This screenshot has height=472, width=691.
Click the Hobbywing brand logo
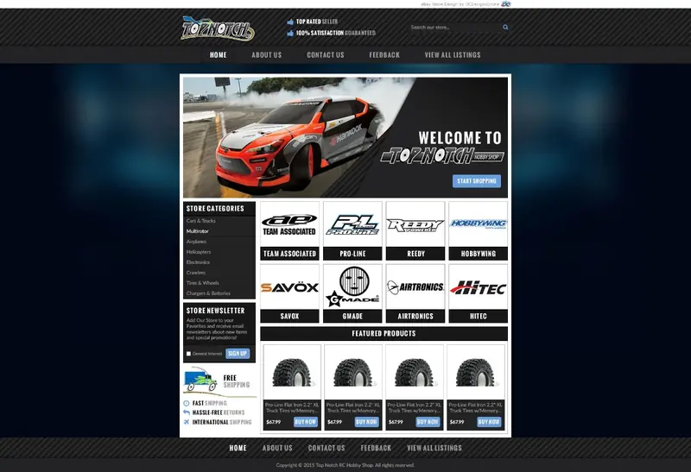pos(479,224)
